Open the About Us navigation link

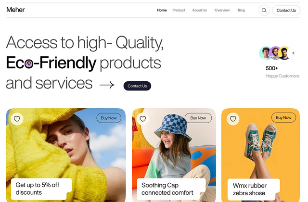click(200, 10)
